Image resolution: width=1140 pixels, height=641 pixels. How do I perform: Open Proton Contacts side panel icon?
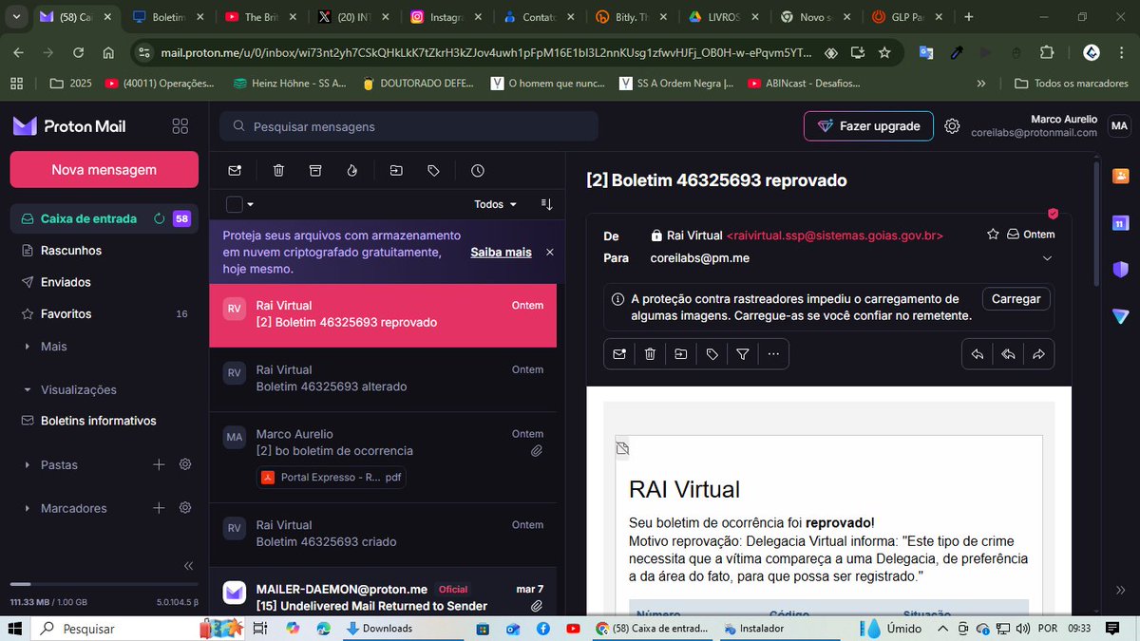click(x=1121, y=176)
